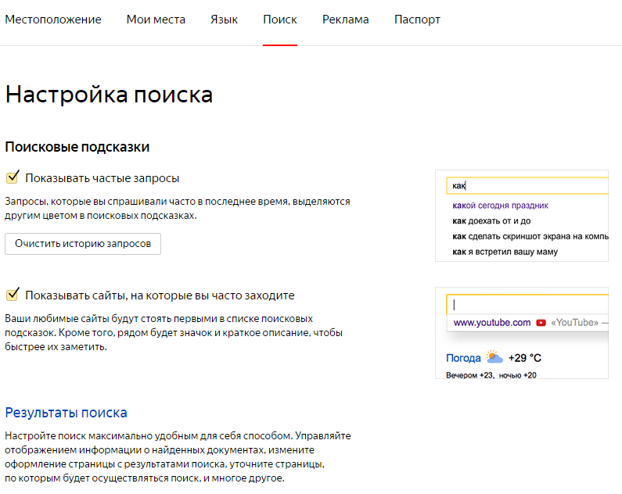Viewport: 622px width, 494px height.
Task: Pick the 'как я встретил вашу маму' suggestion
Action: (x=505, y=252)
